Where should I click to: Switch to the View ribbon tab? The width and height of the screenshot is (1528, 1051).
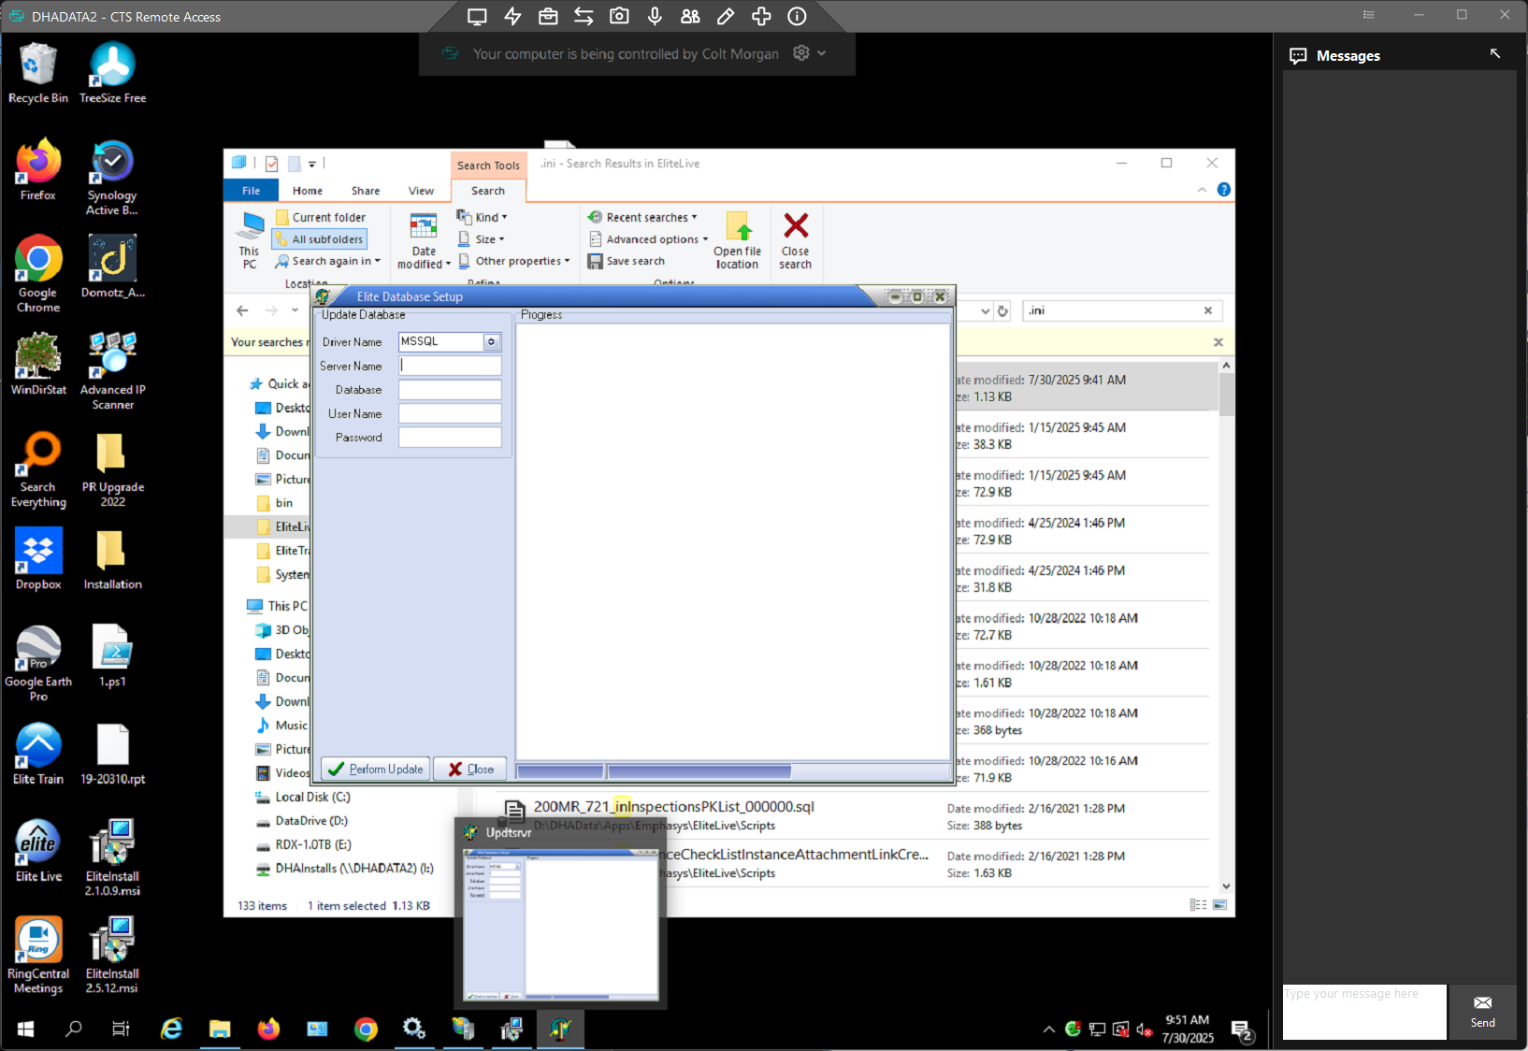(x=421, y=191)
